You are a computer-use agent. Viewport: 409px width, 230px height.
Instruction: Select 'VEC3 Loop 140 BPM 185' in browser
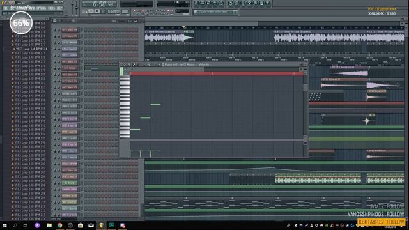(x=30, y=96)
